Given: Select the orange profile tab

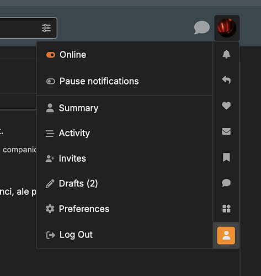Looking at the screenshot, I should point(226,236).
